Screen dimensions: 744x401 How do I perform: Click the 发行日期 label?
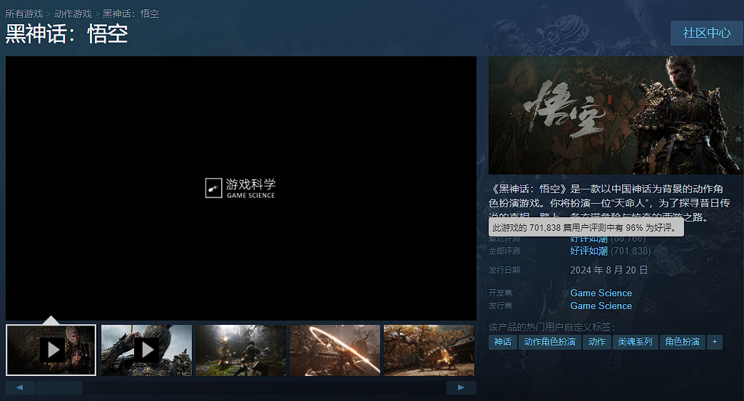coord(505,270)
